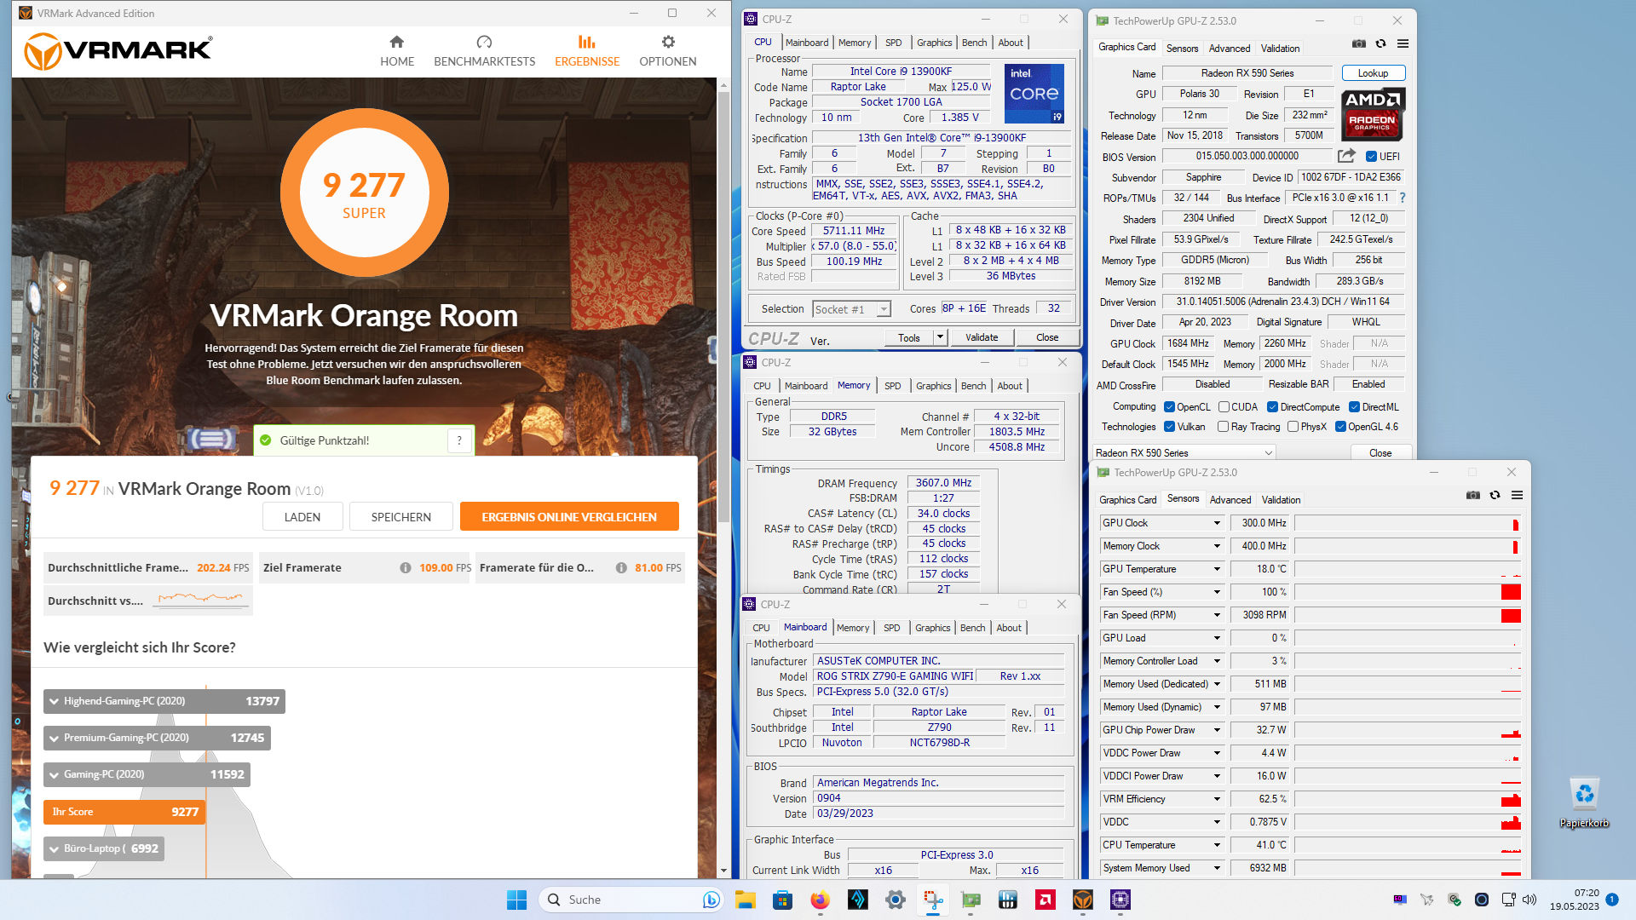Take screenshot in top GPU-Z window
The height and width of the screenshot is (920, 1636).
click(x=1359, y=43)
